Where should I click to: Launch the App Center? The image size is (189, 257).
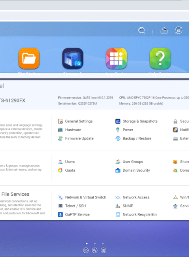tap(117, 59)
